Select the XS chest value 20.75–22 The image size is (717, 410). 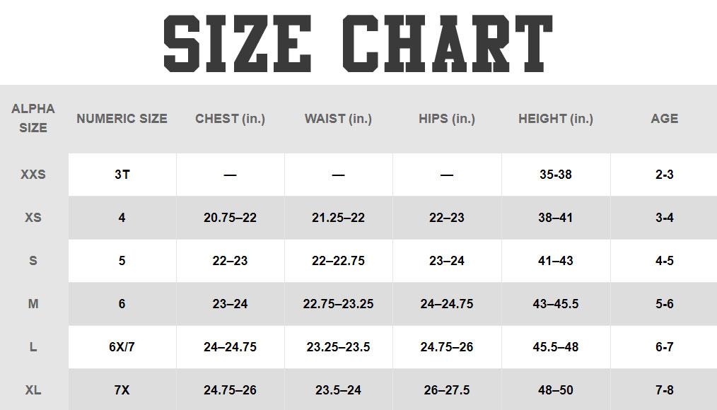[230, 218]
